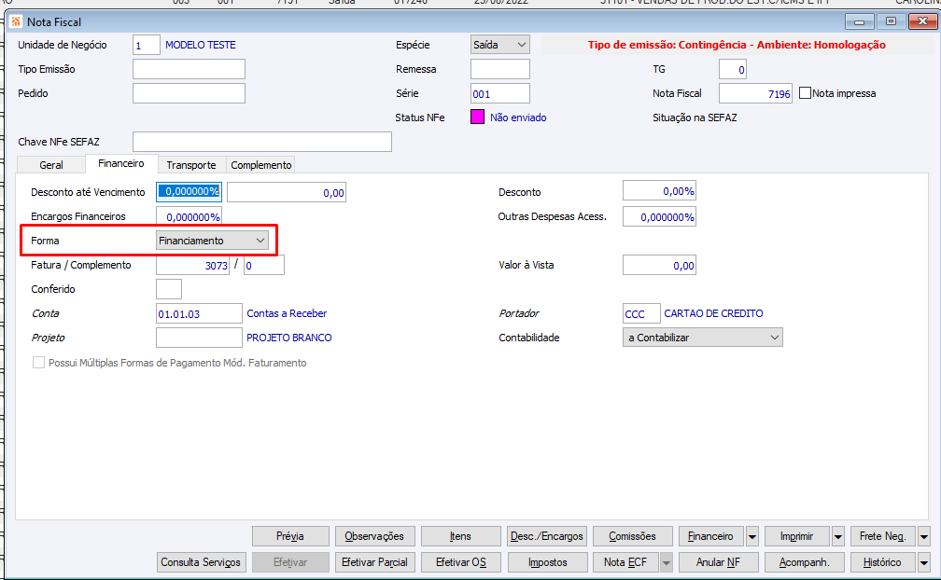Click the Conta field showing 01.01.03
941x580 pixels.
pos(199,313)
